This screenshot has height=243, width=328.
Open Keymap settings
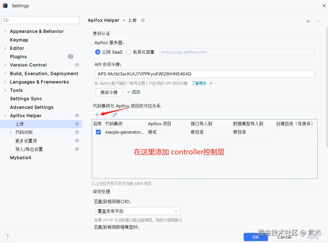click(x=19, y=40)
